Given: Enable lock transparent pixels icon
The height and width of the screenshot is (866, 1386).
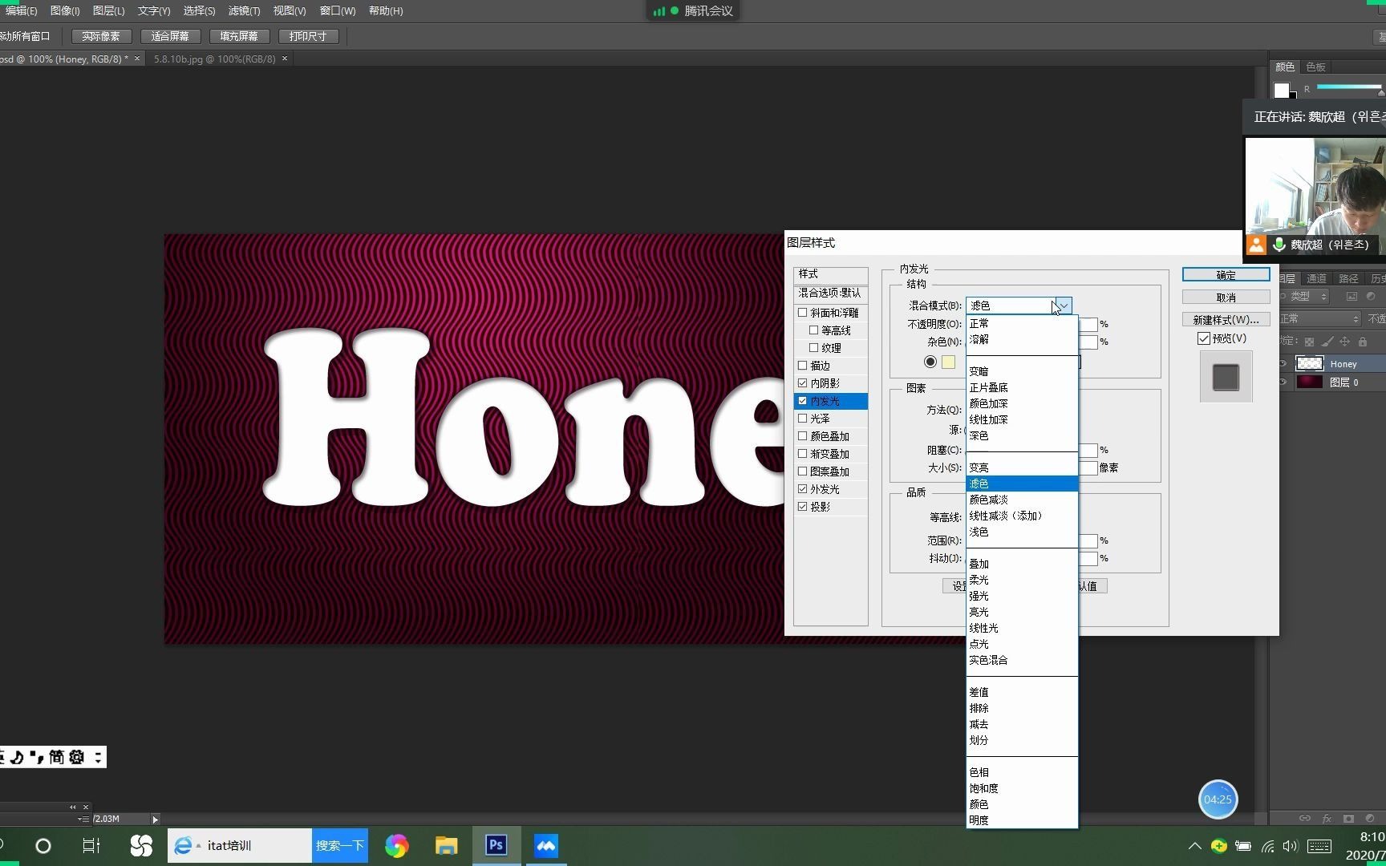Looking at the screenshot, I should pyautogui.click(x=1309, y=342).
